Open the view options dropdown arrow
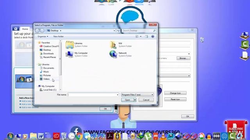This screenshot has width=250, height=140. coord(141,37)
